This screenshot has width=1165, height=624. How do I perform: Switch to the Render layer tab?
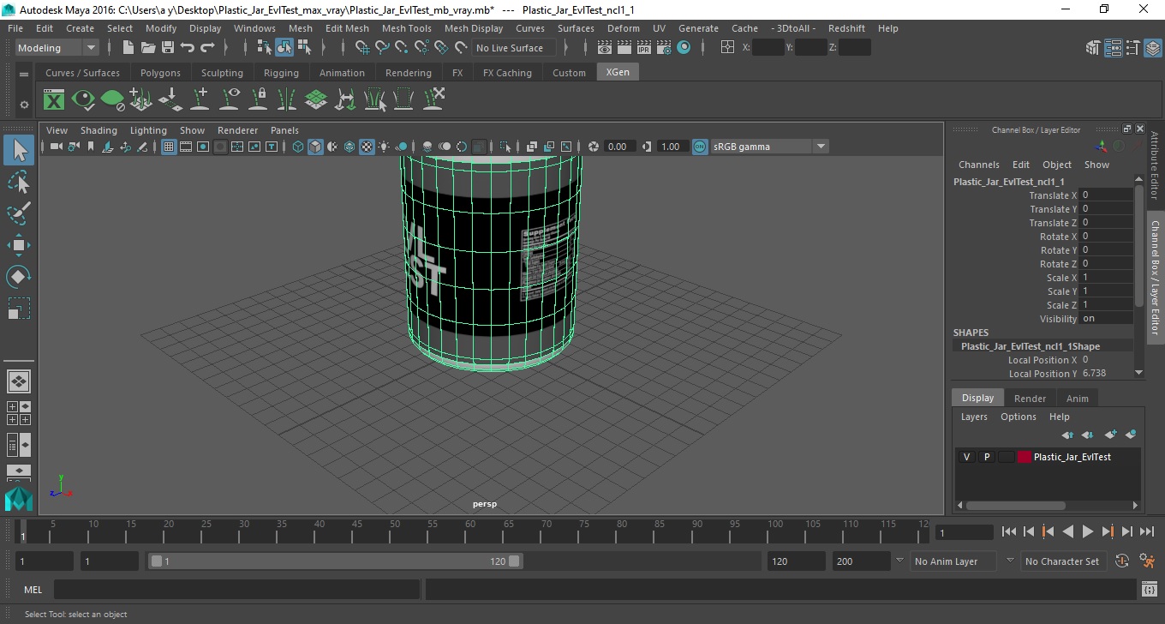click(x=1030, y=399)
